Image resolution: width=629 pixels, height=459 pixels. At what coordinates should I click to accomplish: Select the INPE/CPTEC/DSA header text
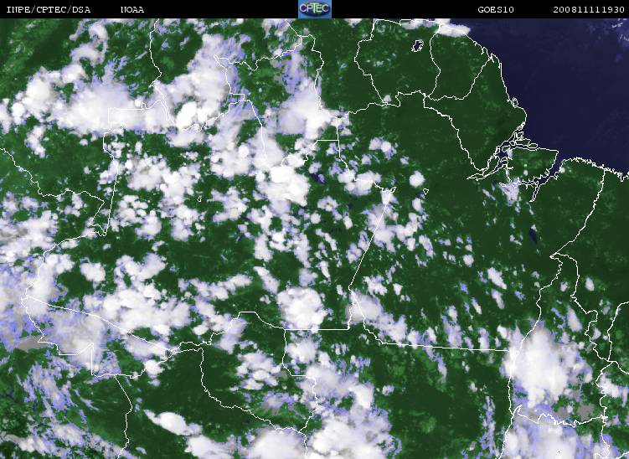coord(48,9)
